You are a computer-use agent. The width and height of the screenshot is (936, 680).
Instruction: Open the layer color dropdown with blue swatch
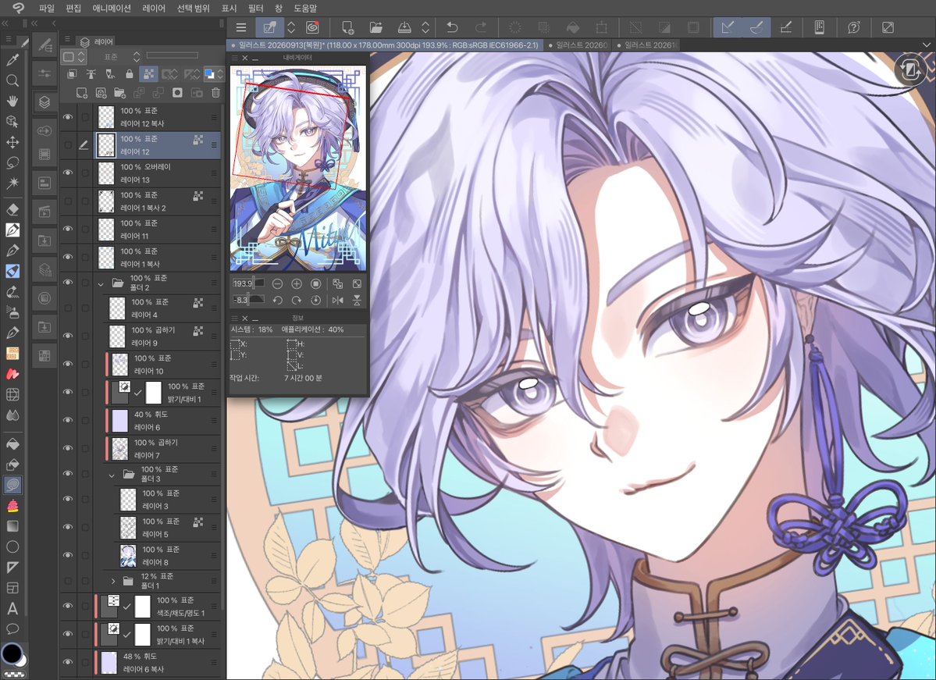212,74
